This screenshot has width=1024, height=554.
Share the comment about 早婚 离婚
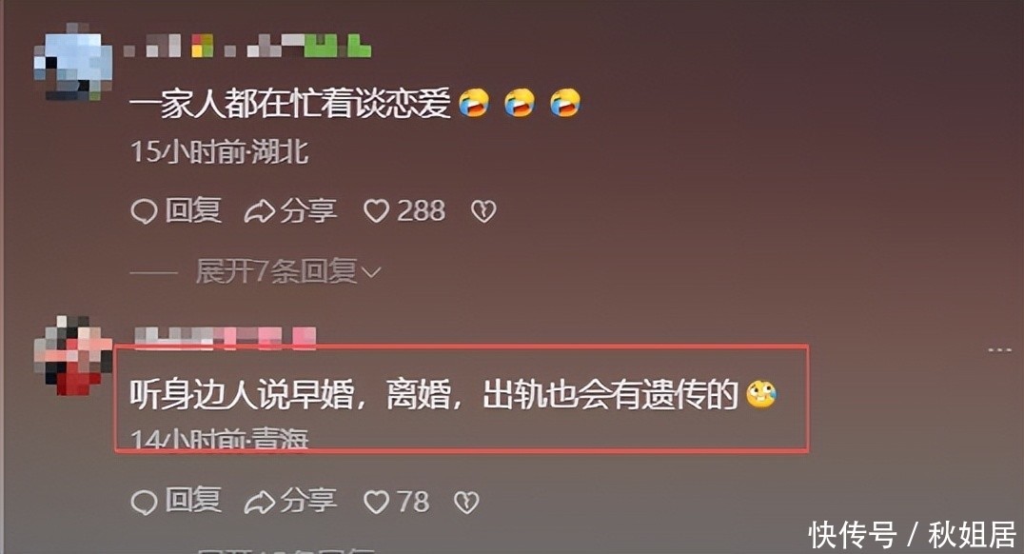point(290,501)
